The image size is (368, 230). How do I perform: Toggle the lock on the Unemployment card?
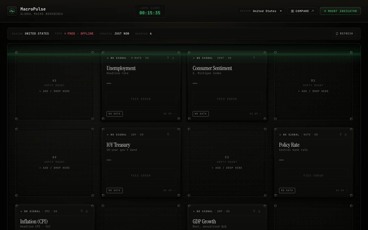pos(173,58)
